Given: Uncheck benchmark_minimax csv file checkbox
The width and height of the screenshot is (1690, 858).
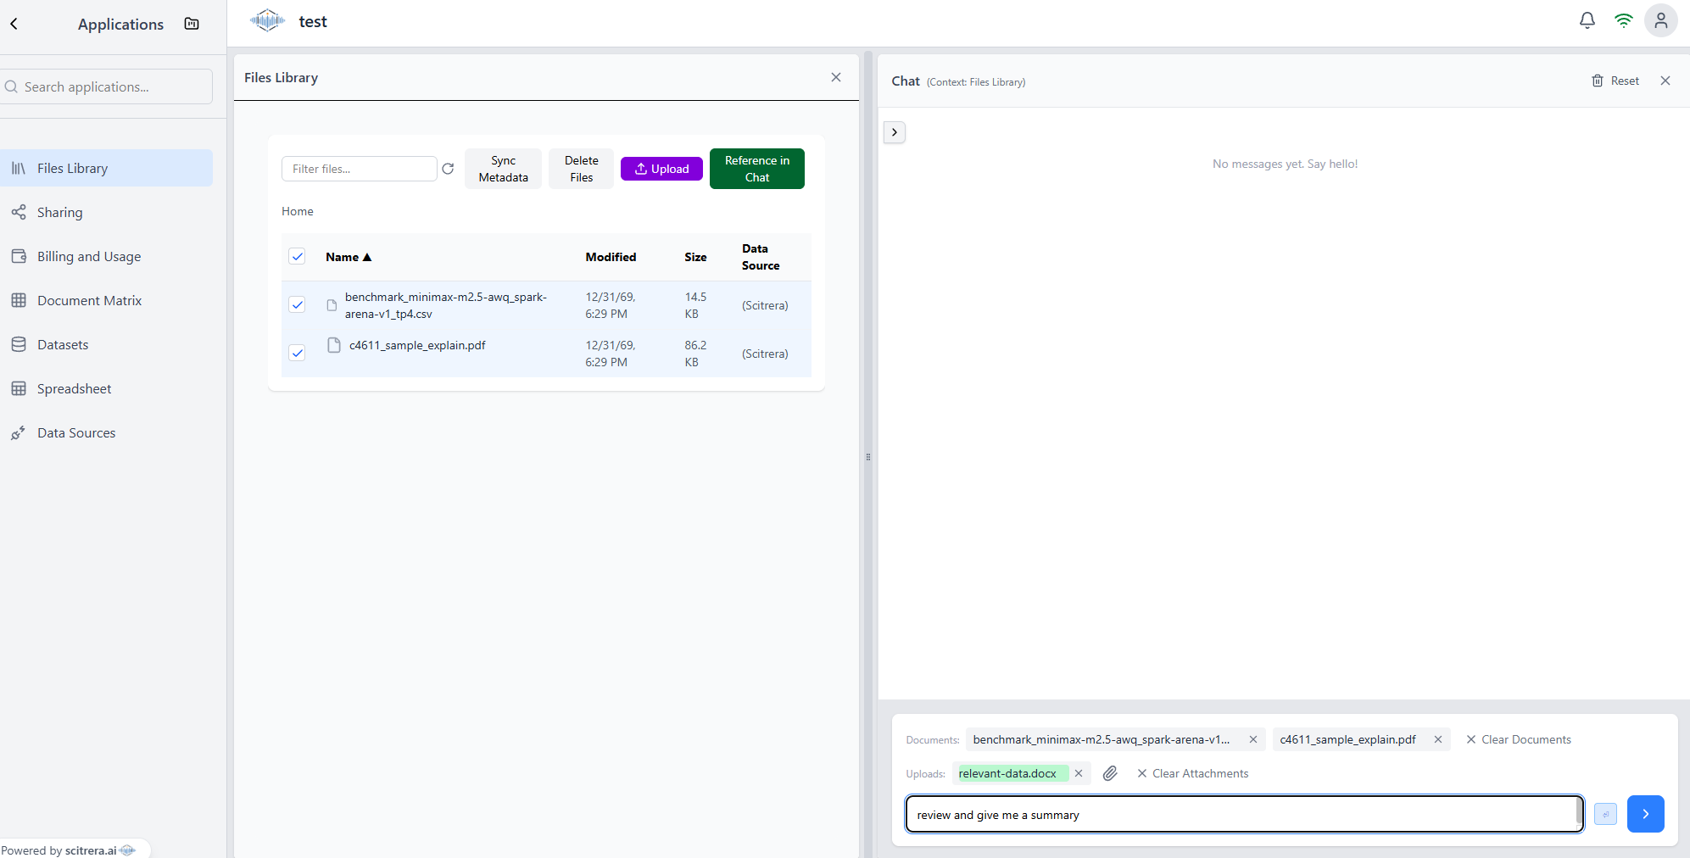Looking at the screenshot, I should click(297, 304).
